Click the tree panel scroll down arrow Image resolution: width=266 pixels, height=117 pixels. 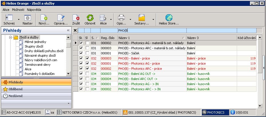coord(68,73)
